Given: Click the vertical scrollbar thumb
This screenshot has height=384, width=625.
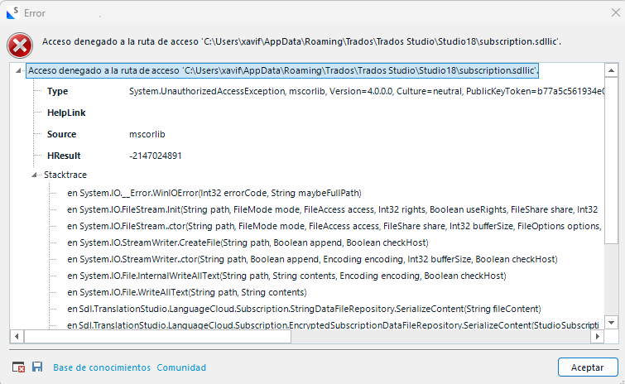Looking at the screenshot, I should 611,161.
